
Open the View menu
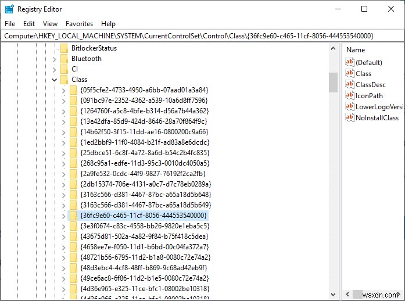(x=50, y=24)
